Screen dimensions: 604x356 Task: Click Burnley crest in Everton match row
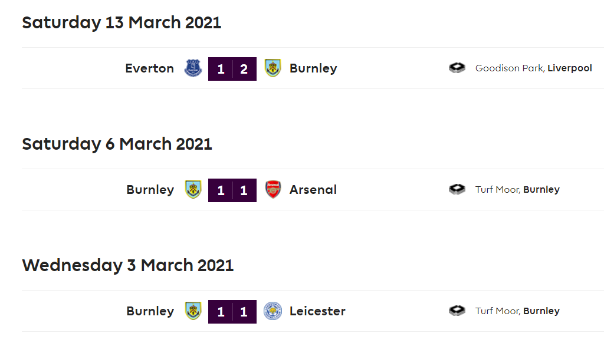tap(273, 68)
